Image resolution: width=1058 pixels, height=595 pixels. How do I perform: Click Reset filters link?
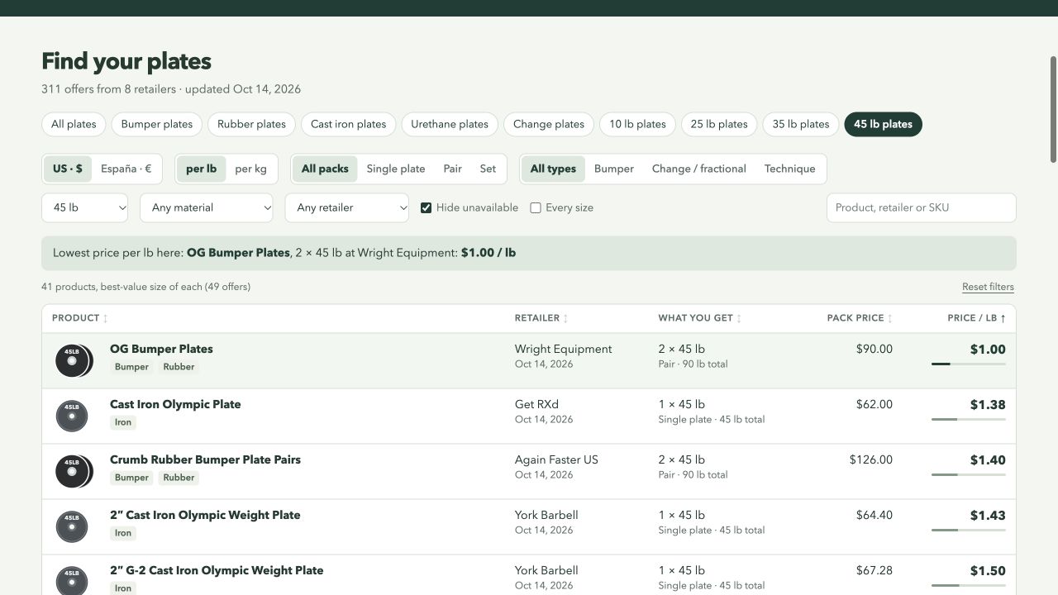[988, 287]
